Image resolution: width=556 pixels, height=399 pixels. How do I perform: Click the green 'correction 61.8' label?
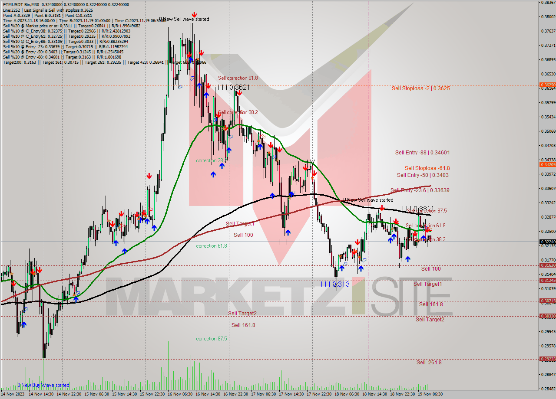click(212, 246)
